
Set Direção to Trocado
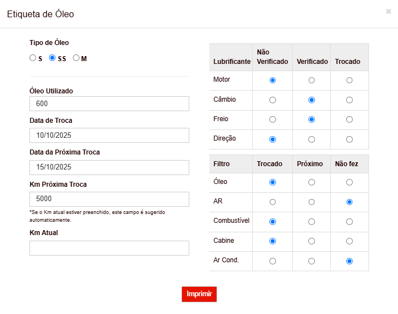point(349,139)
